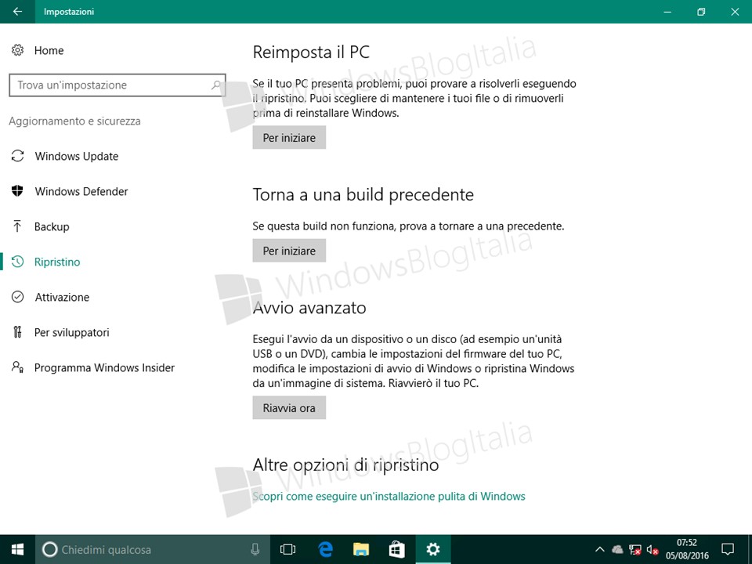Select Home in the sidebar
The image size is (752, 564).
[x=49, y=50]
